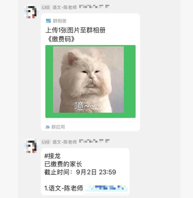
Task: Open the cat meme image thumbnail
Action: click(88, 79)
